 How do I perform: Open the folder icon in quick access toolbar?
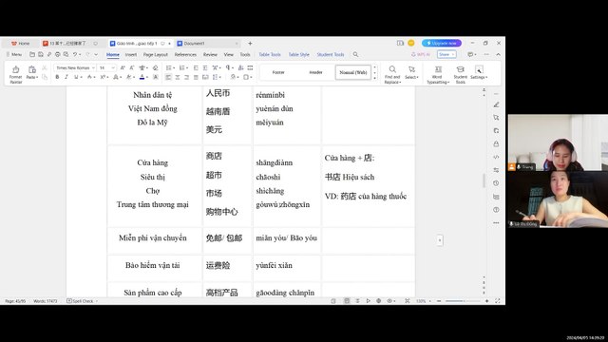pyautogui.click(x=32, y=55)
